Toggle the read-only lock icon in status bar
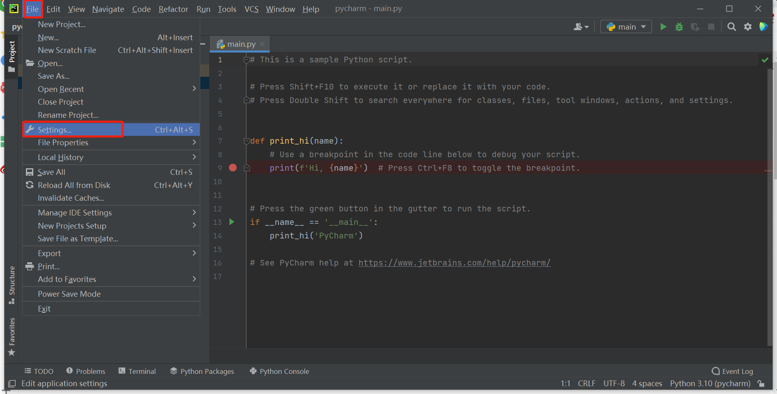This screenshot has width=777, height=394. (761, 383)
